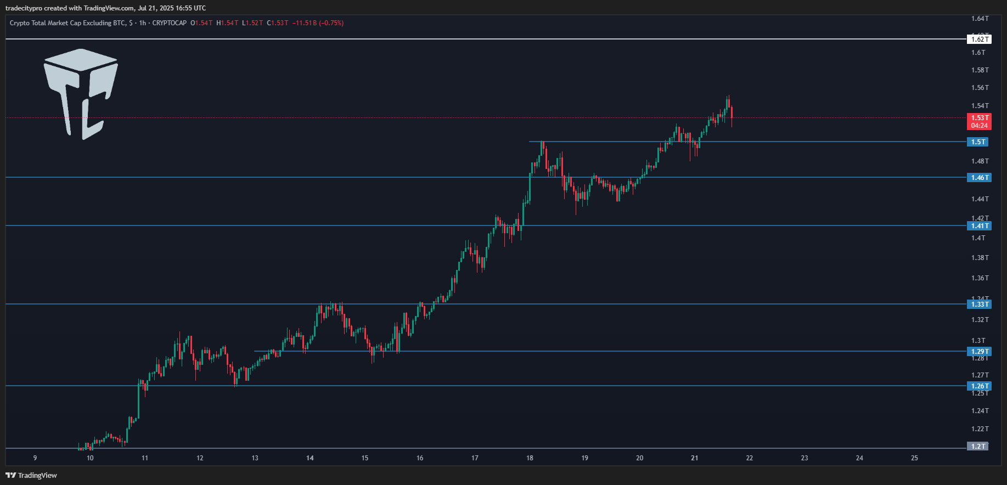Click the 1.24T price axis tick
The height and width of the screenshot is (485, 1007).
980,410
